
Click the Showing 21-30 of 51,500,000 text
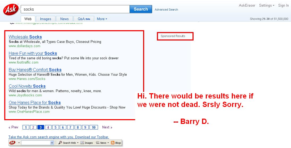pos(269,19)
